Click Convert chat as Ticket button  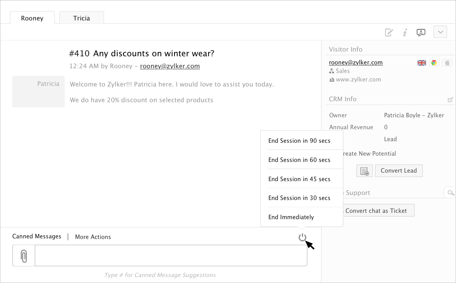point(376,211)
